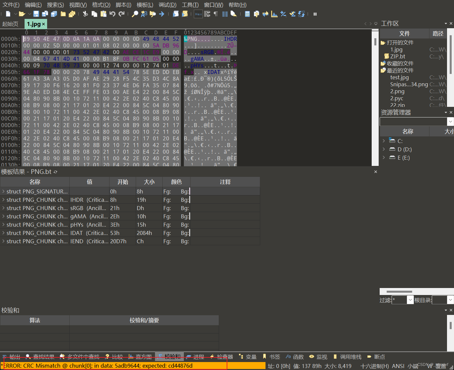Click the 算法 column header in 校验和
Screen dimensions: 454x370
point(35,320)
